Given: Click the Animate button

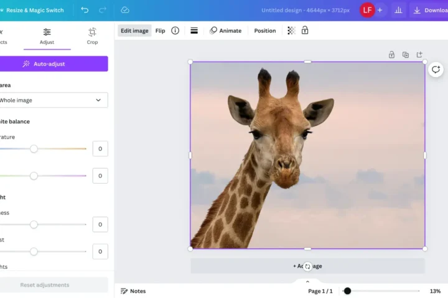Looking at the screenshot, I should click(x=225, y=30).
